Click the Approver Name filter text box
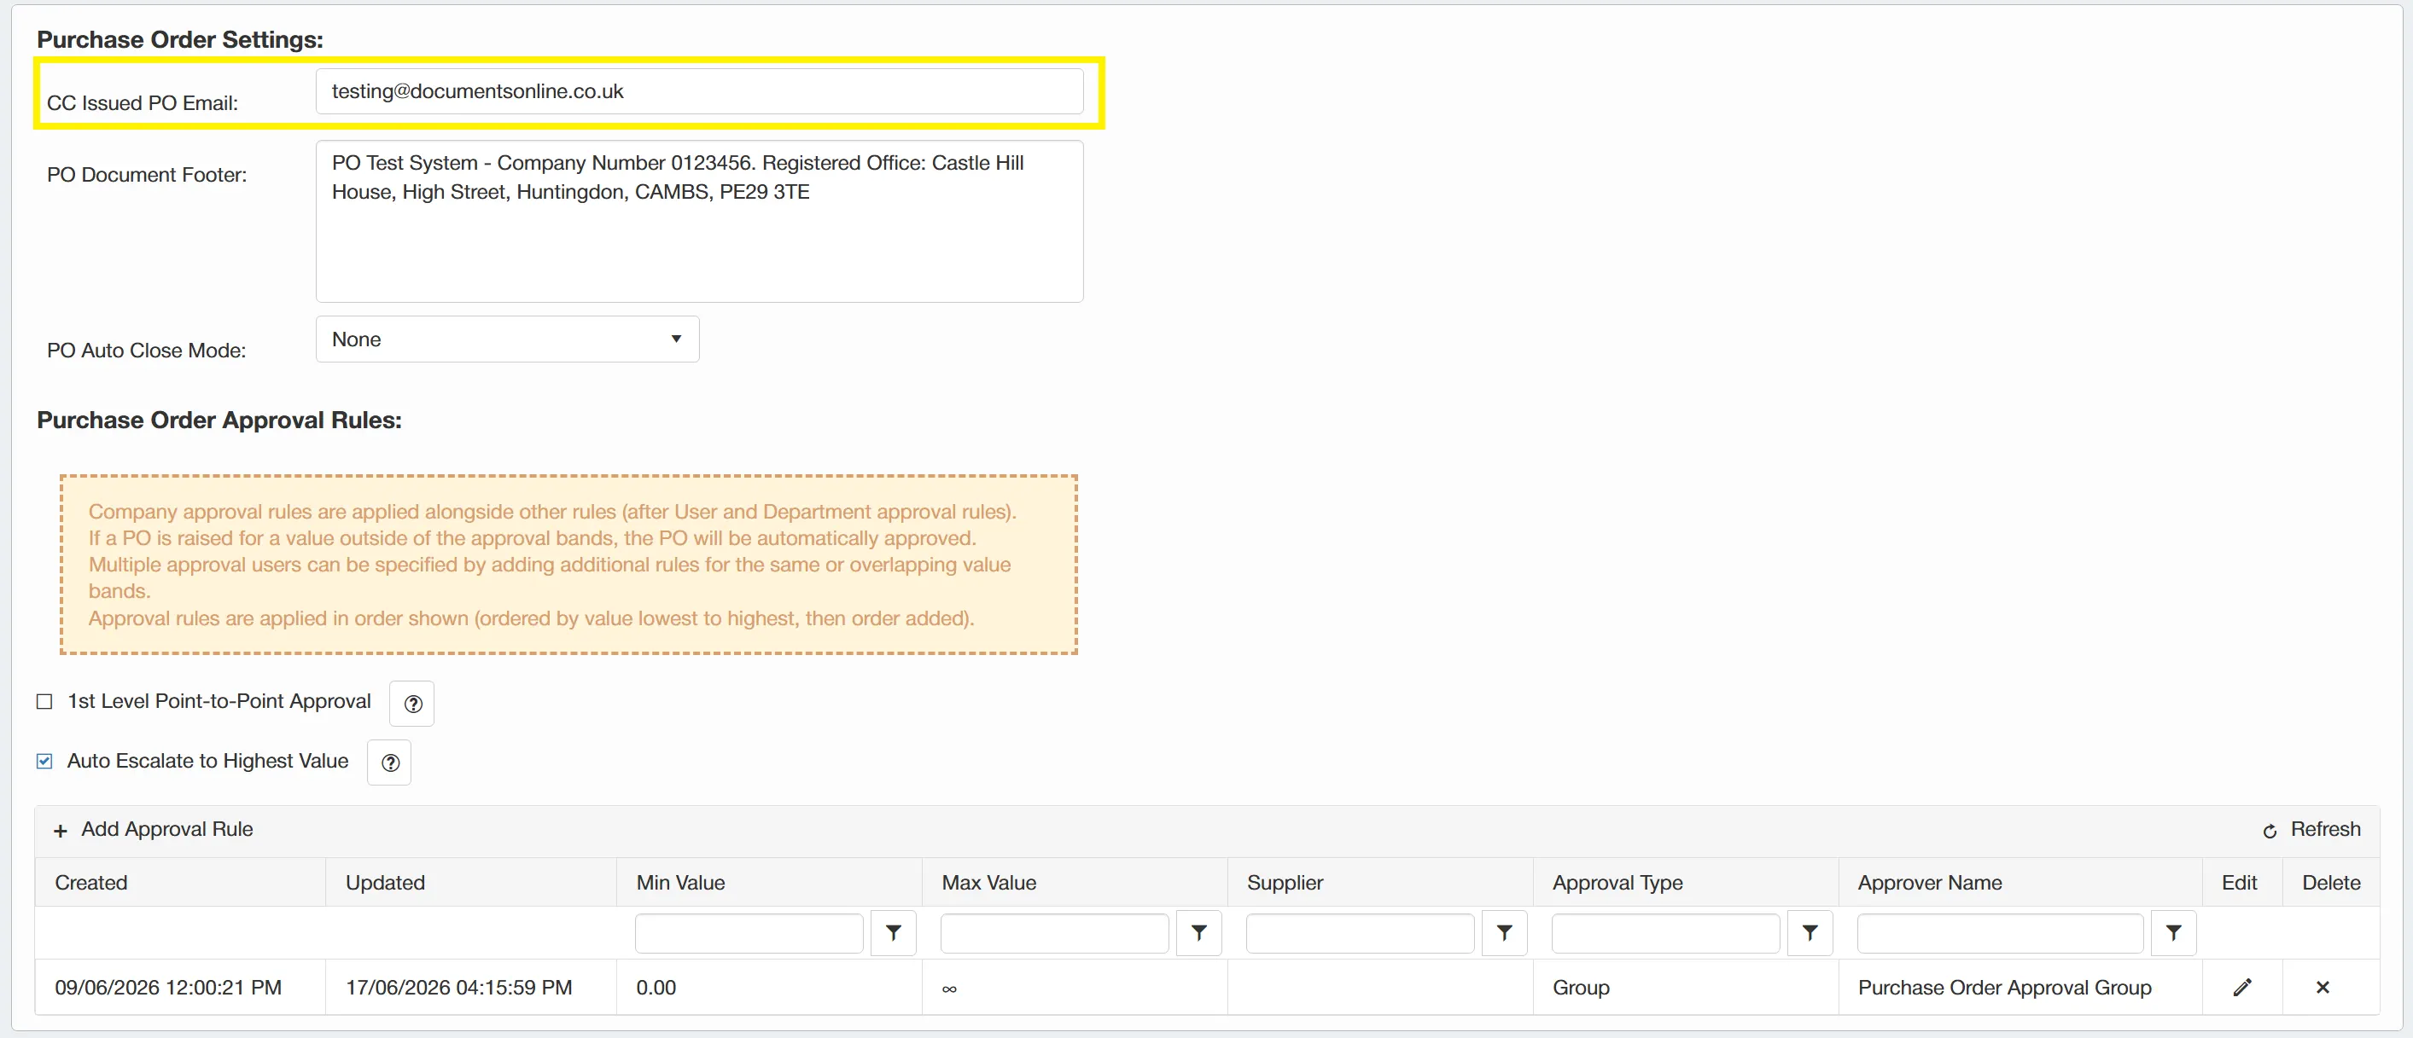 (2000, 933)
